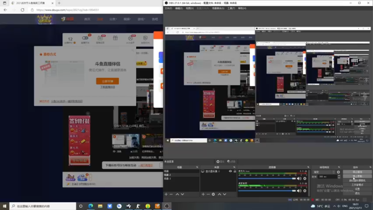Remove the selected source with minus icon
This screenshot has width=373, height=210.
coord(208,194)
